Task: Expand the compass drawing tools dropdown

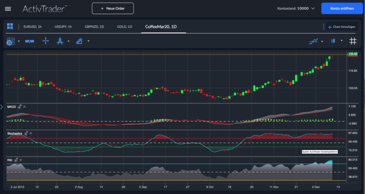Action: (69, 41)
